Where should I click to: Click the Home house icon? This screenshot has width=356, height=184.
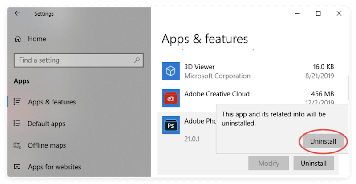click(18, 39)
